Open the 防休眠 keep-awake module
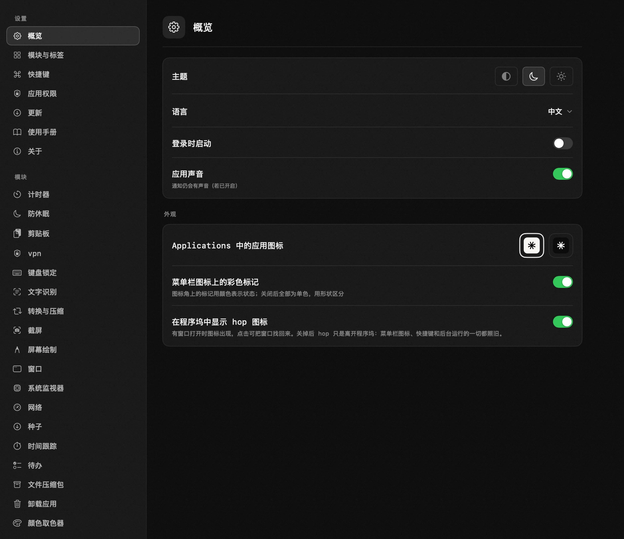Viewport: 624px width, 539px height. click(73, 214)
